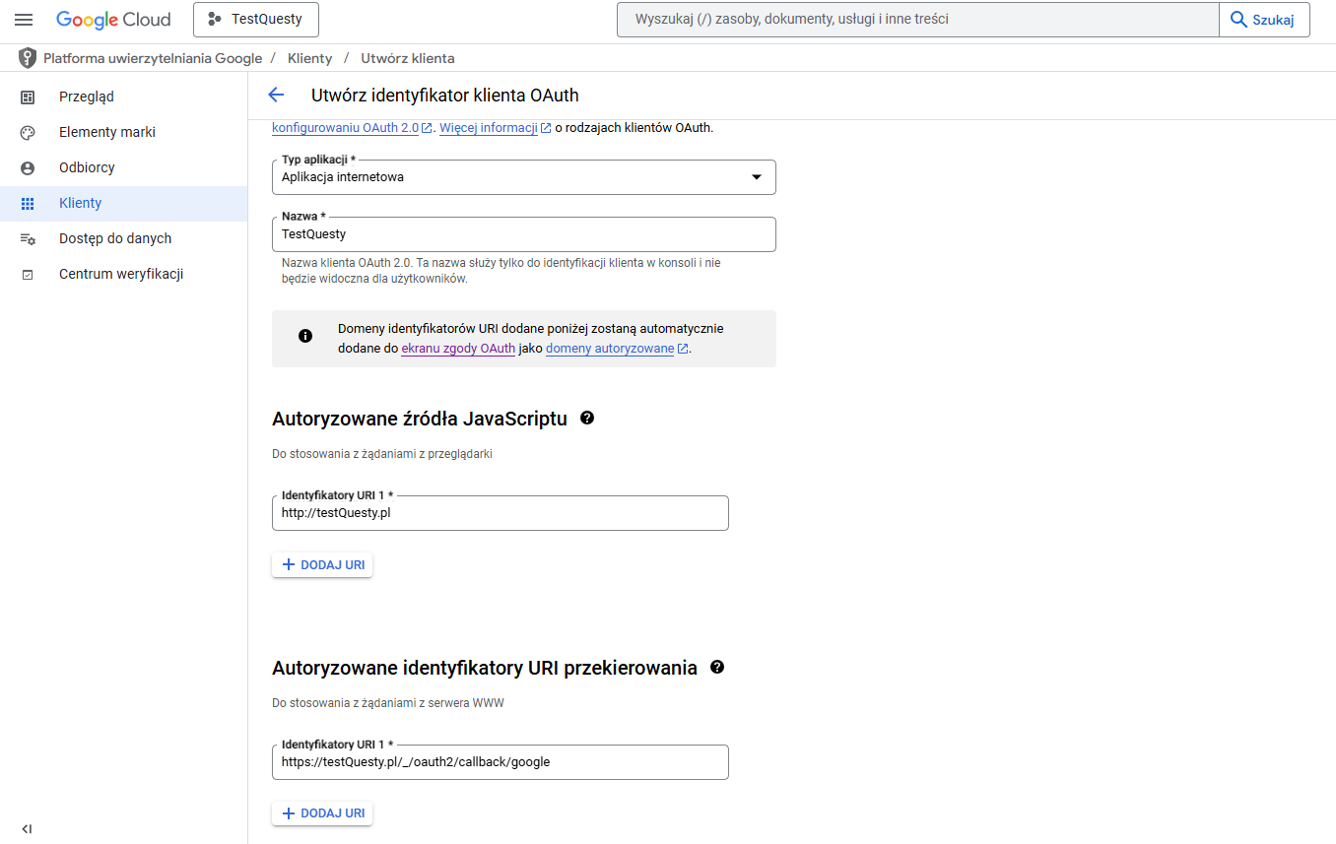1336x844 pixels.
Task: Click the search bar input field
Action: coord(917,20)
